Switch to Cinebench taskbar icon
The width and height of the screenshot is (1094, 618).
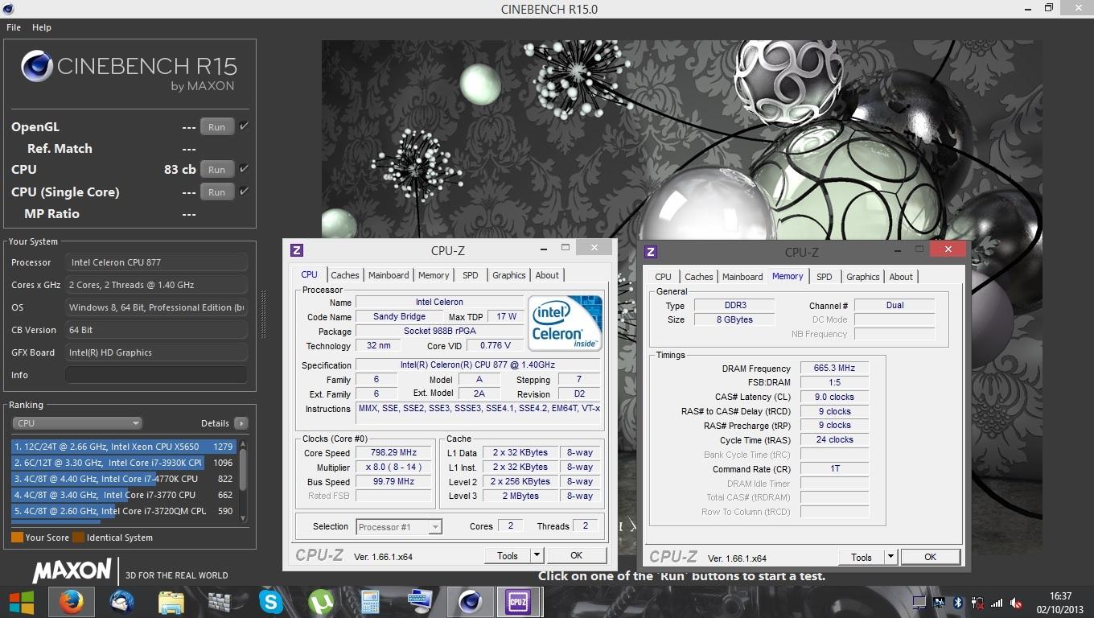471,602
